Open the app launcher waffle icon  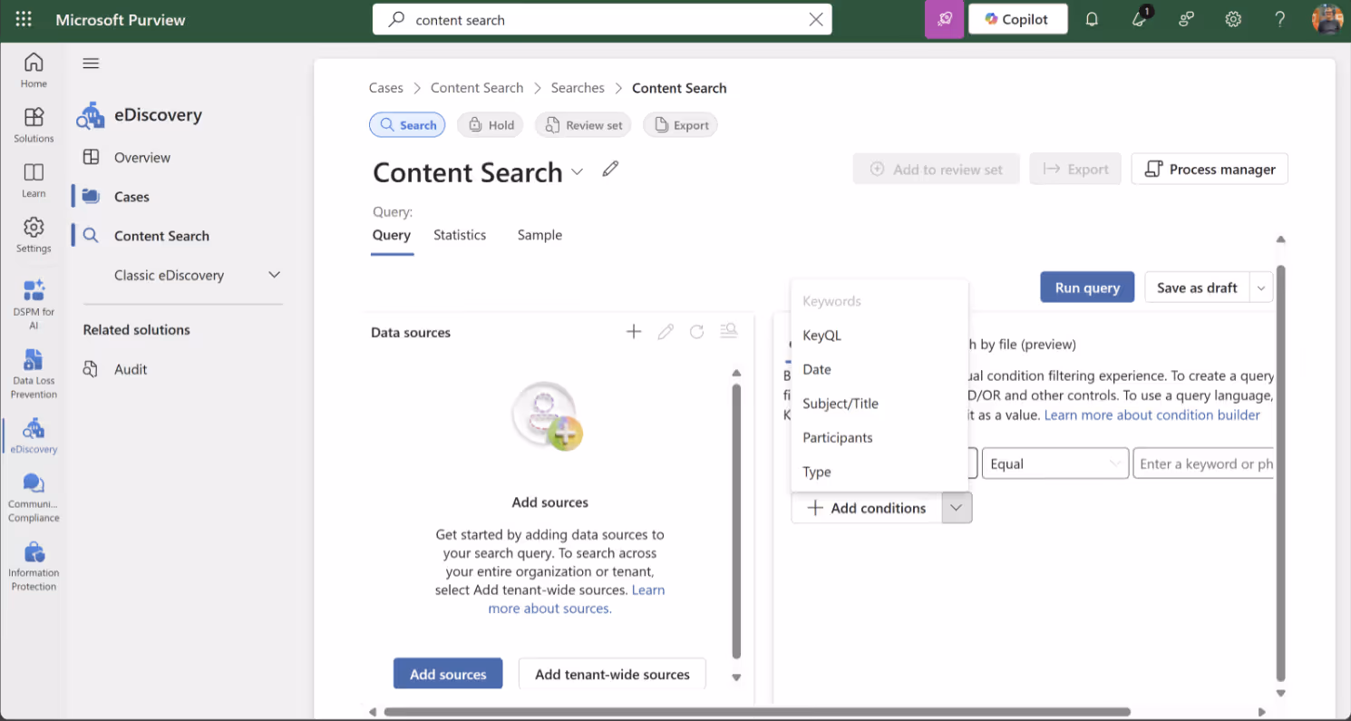point(24,19)
